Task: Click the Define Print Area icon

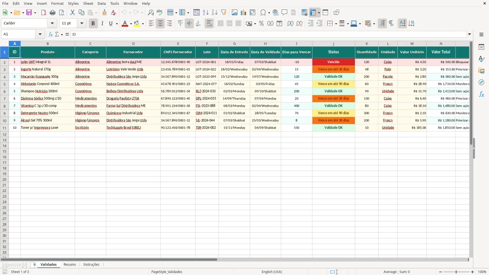Action: (304, 13)
